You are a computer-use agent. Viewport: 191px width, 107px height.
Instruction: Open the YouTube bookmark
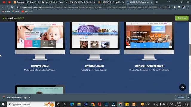27,12
